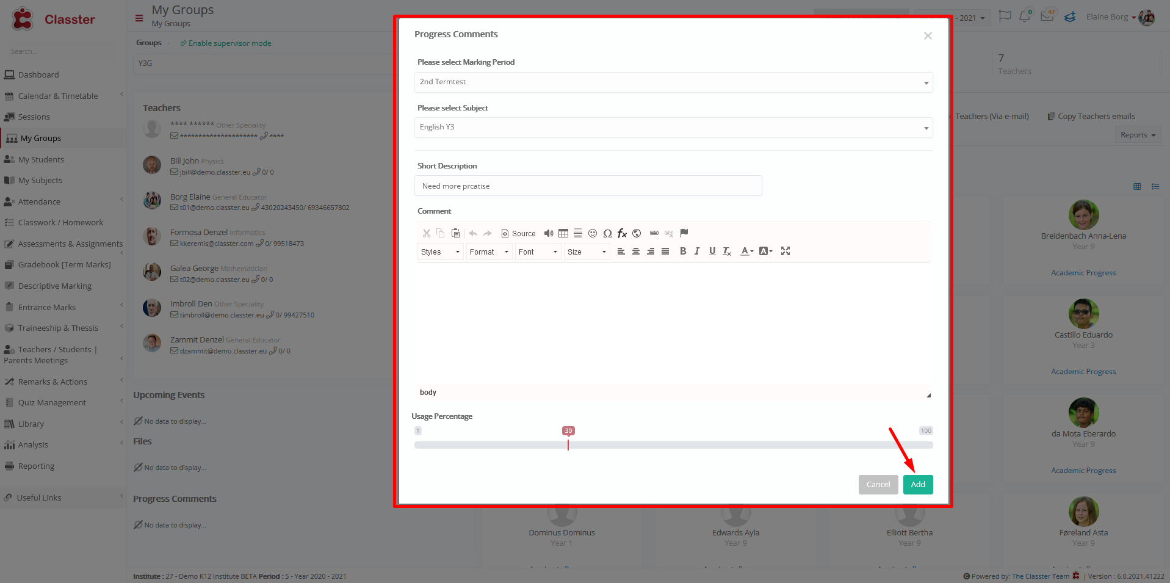Open My Students in the sidebar

coord(41,160)
